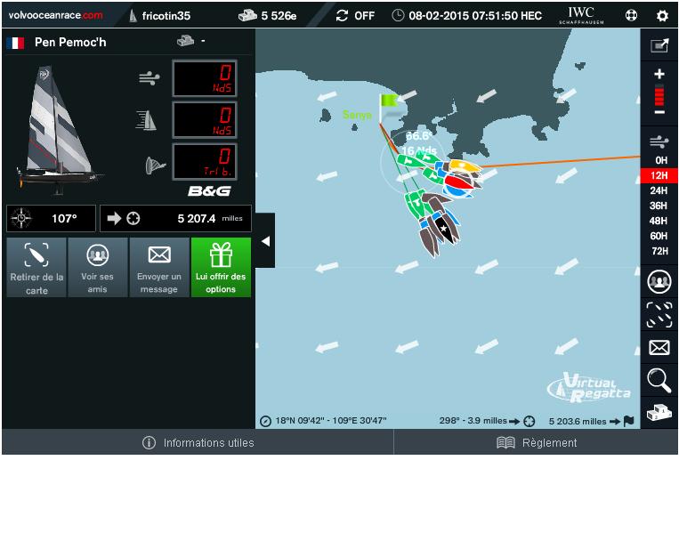Click the wind speed gauge display

point(205,78)
